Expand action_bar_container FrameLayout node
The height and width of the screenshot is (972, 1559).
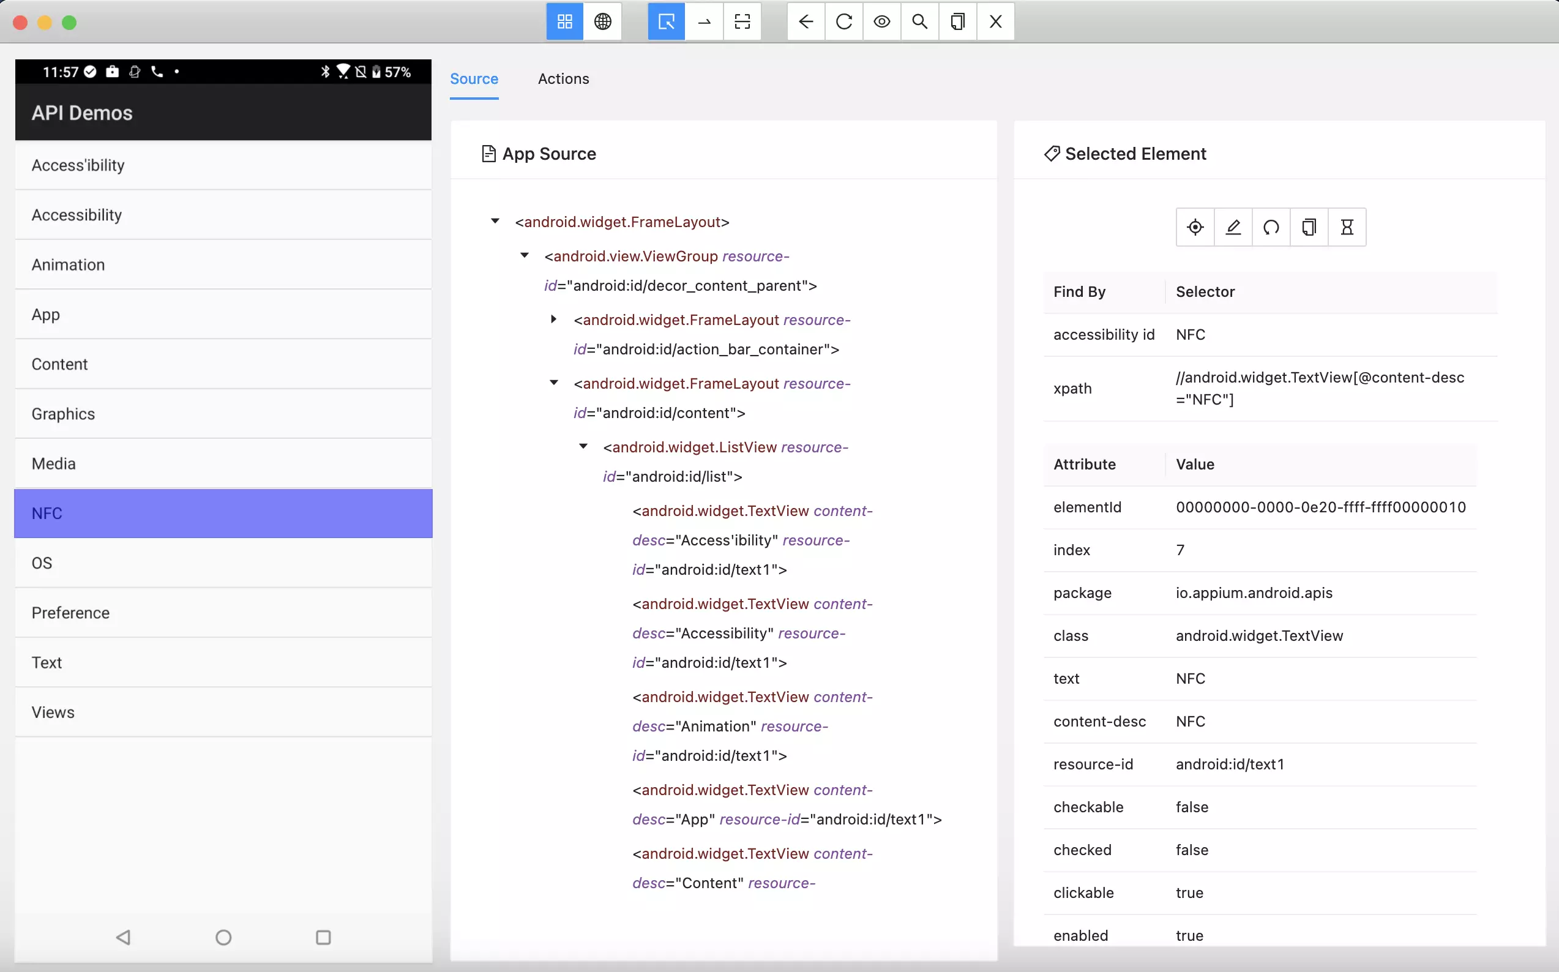(x=553, y=320)
